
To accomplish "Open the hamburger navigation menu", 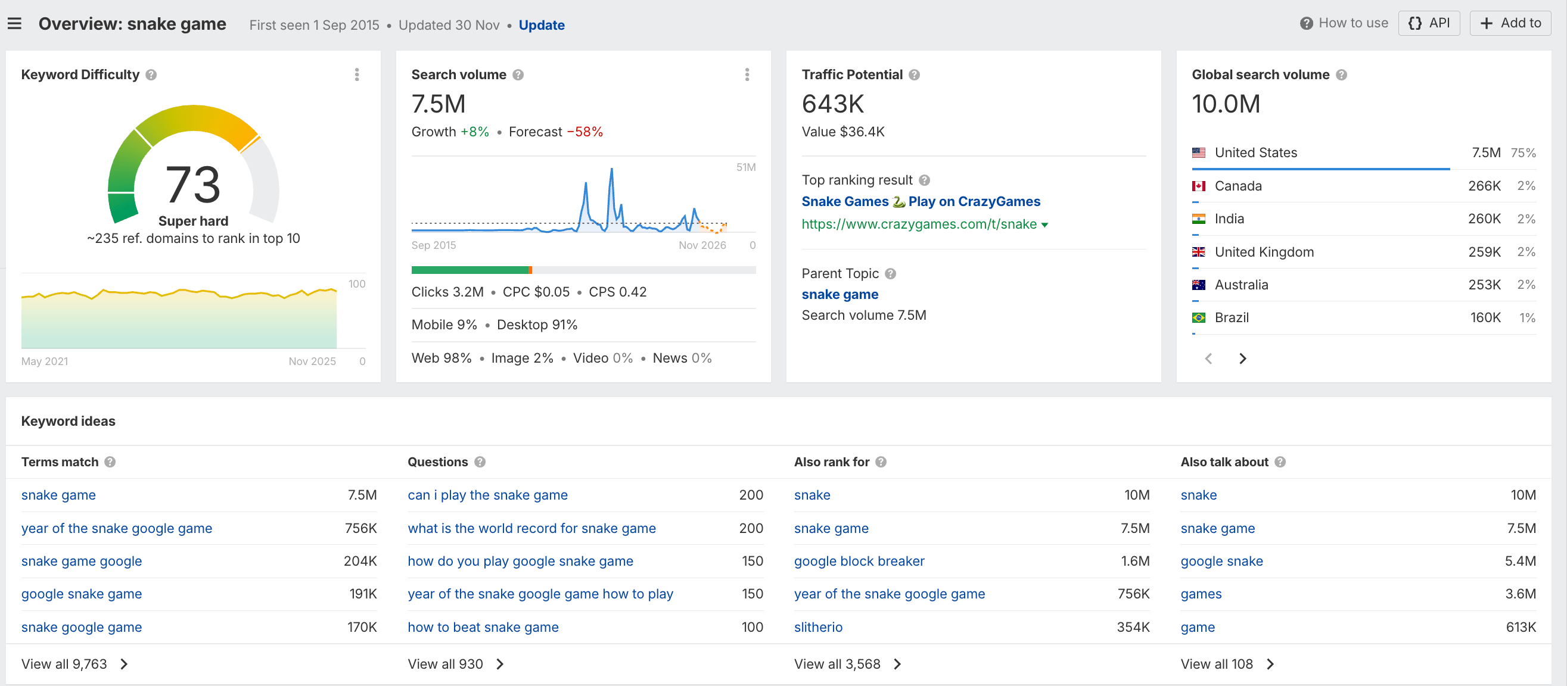I will click(15, 24).
